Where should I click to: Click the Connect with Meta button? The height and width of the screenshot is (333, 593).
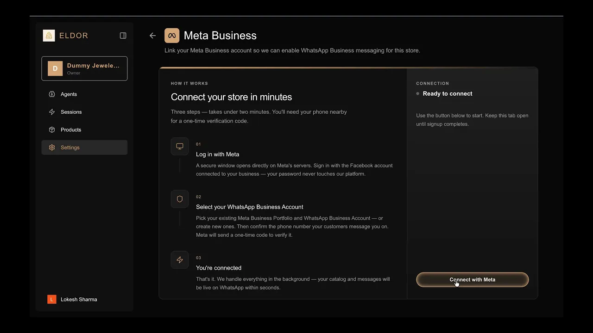(473, 279)
